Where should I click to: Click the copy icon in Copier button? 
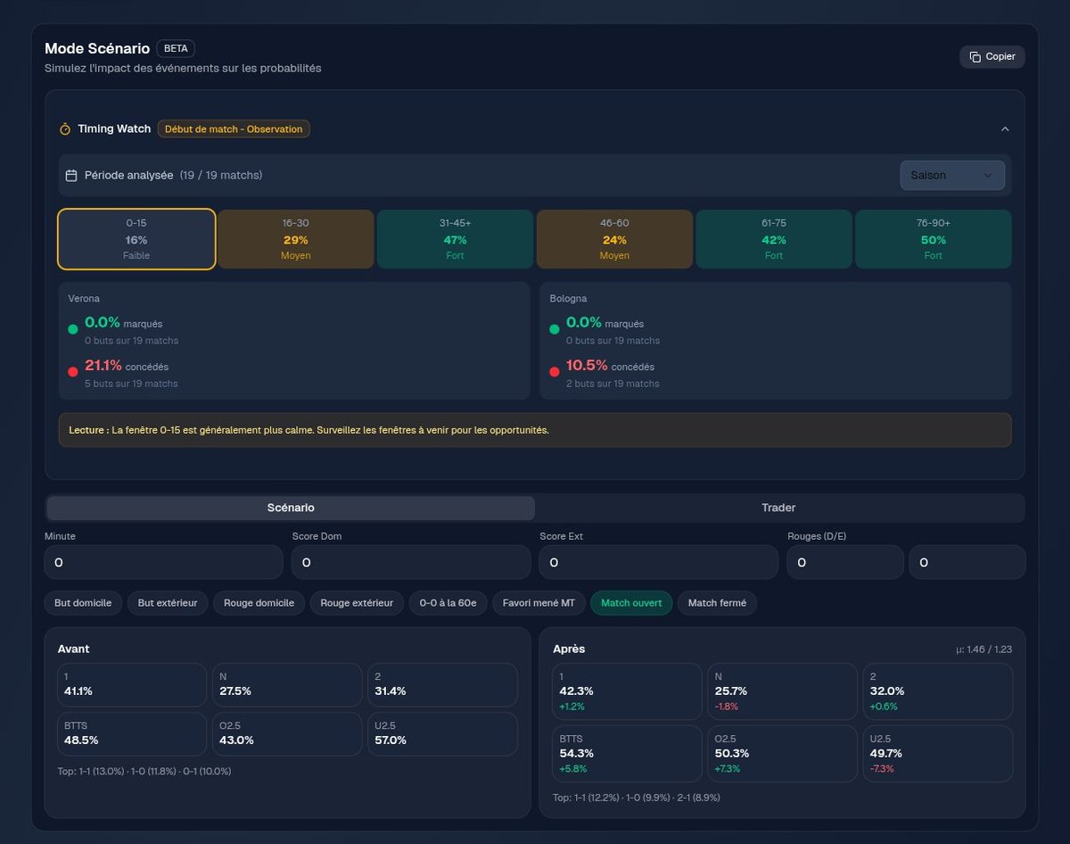(x=975, y=56)
